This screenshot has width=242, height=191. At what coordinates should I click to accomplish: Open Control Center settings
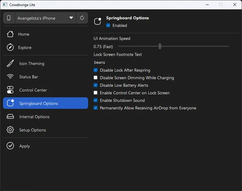tap(46, 90)
